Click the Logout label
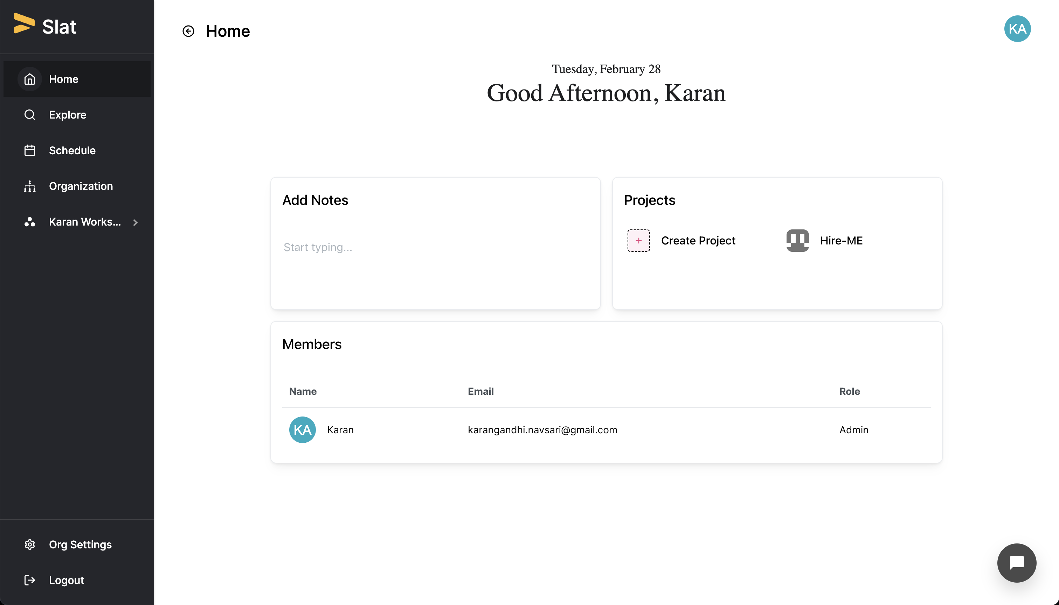 coord(67,580)
